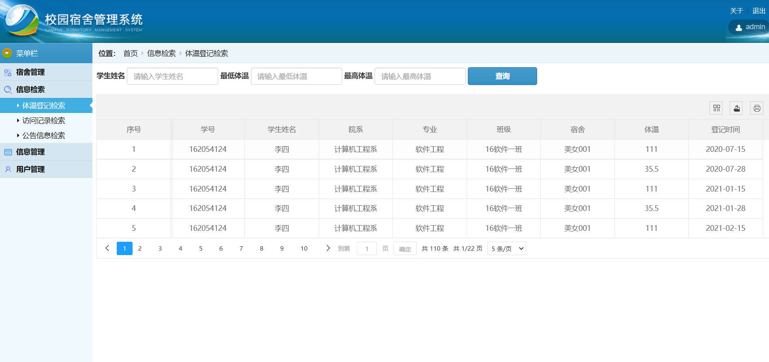This screenshot has width=769, height=362.
Task: Expand the 信息管理 menu section
Action: [x=46, y=152]
